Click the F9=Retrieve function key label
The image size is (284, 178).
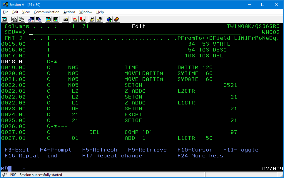tap(147, 150)
